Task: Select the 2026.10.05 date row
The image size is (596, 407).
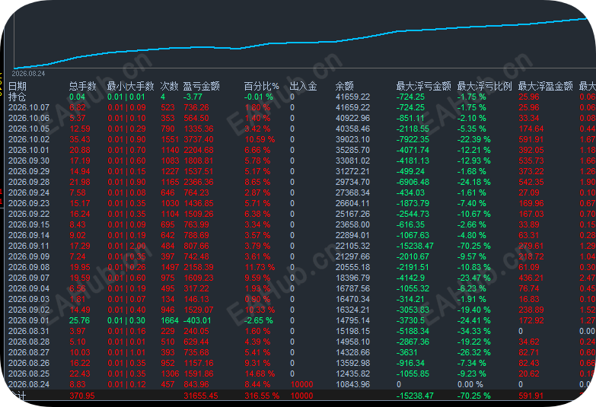Action: pos(29,129)
